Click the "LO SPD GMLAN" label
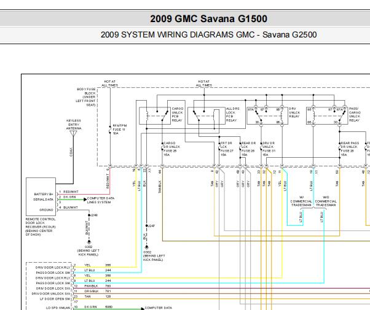The width and height of the screenshot is (370, 310). click(58, 308)
